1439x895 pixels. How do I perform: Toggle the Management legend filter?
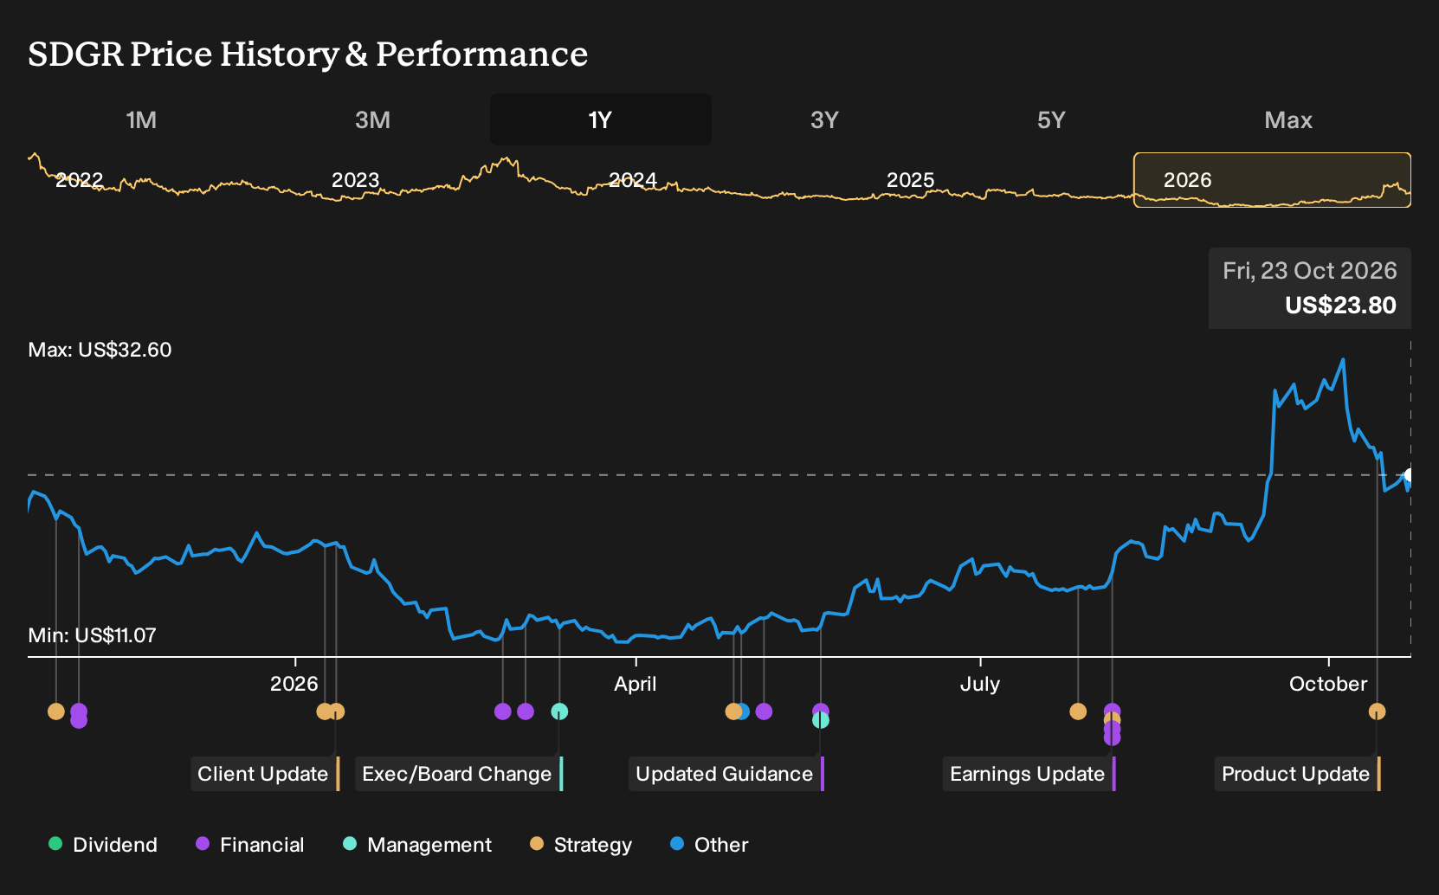[416, 845]
